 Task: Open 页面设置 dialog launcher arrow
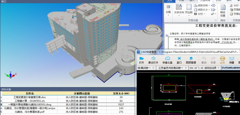215,20
